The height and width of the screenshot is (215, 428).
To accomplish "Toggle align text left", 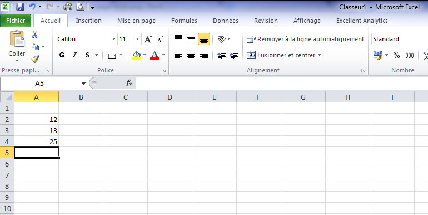I will pos(178,55).
